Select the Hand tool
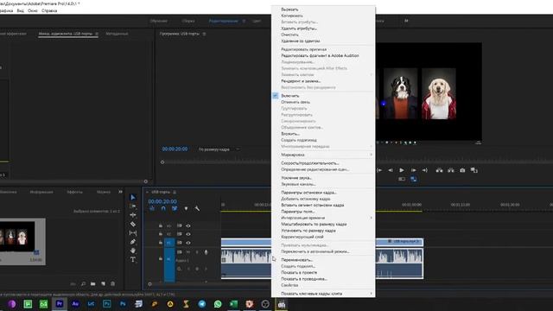 pyautogui.click(x=133, y=251)
